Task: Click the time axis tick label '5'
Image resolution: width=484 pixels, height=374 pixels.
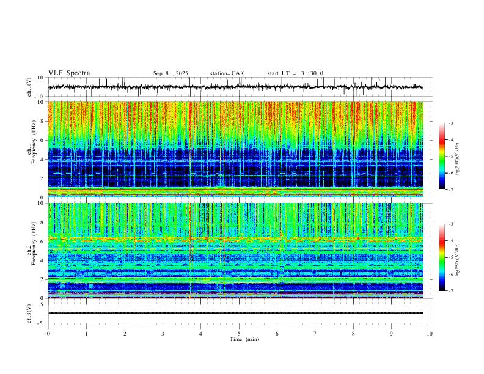Action: (x=239, y=334)
